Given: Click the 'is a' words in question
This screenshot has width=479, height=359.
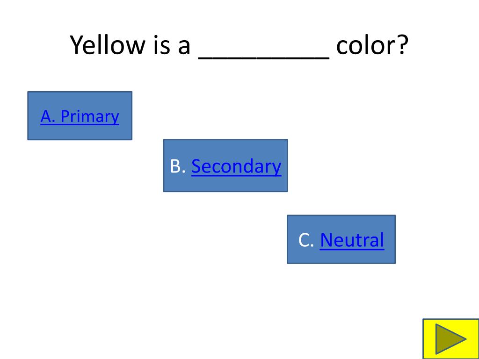Looking at the screenshot, I should 172,45.
